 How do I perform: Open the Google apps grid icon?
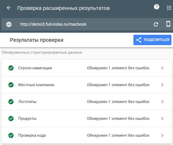pyautogui.click(x=169, y=8)
